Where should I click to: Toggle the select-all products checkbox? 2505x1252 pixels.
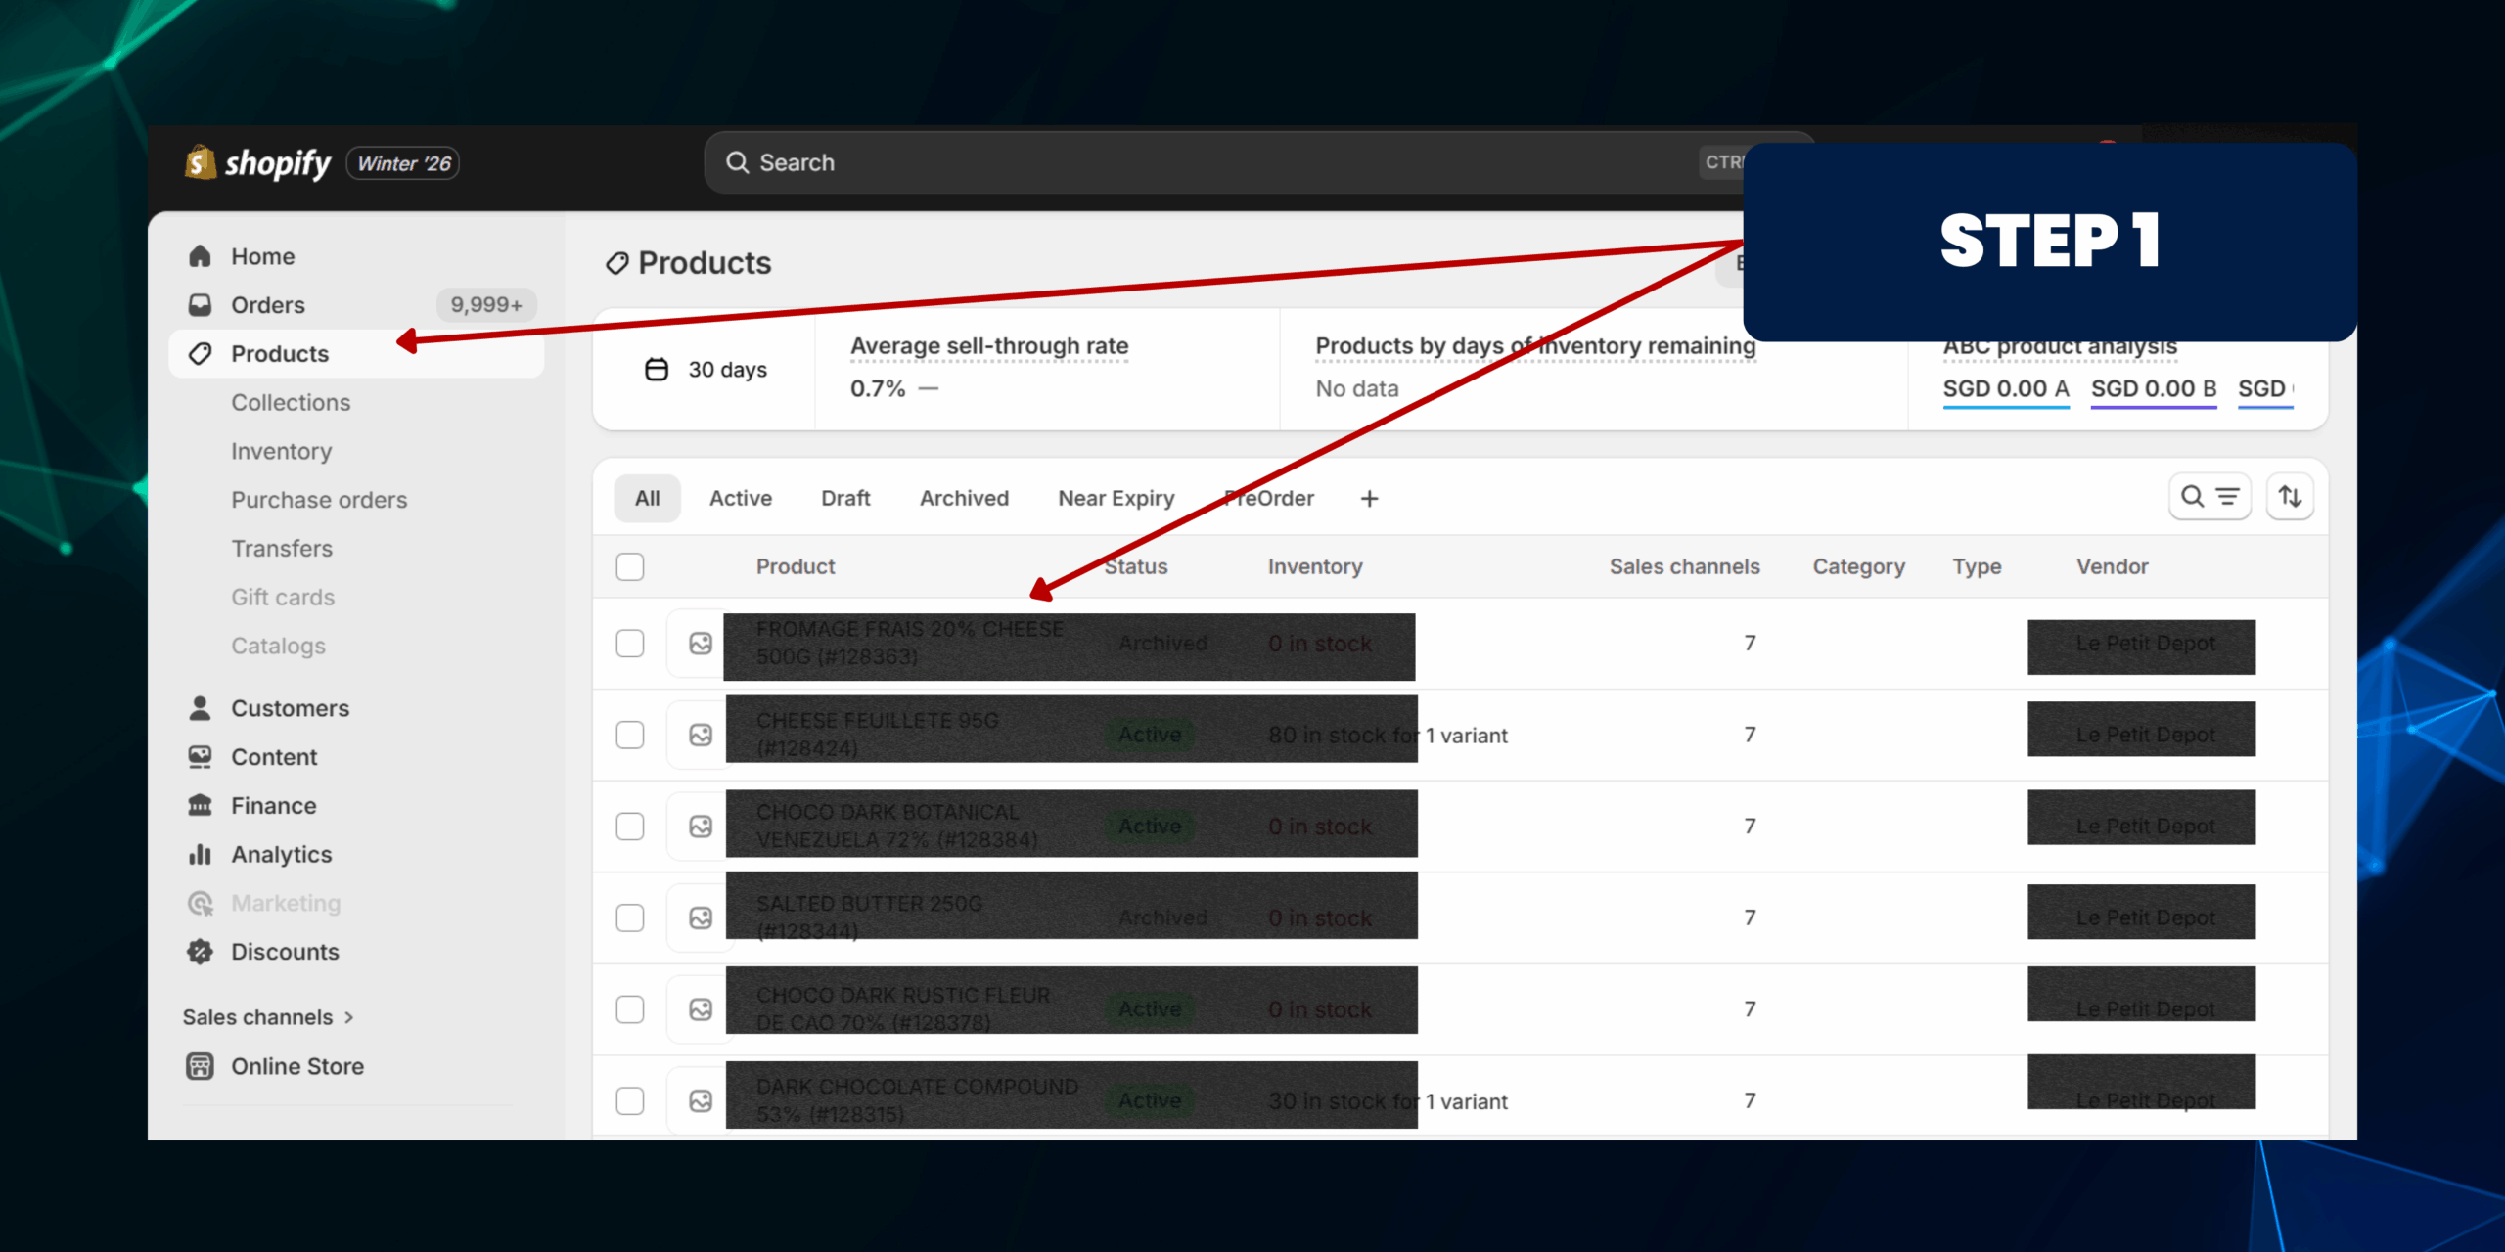(630, 566)
